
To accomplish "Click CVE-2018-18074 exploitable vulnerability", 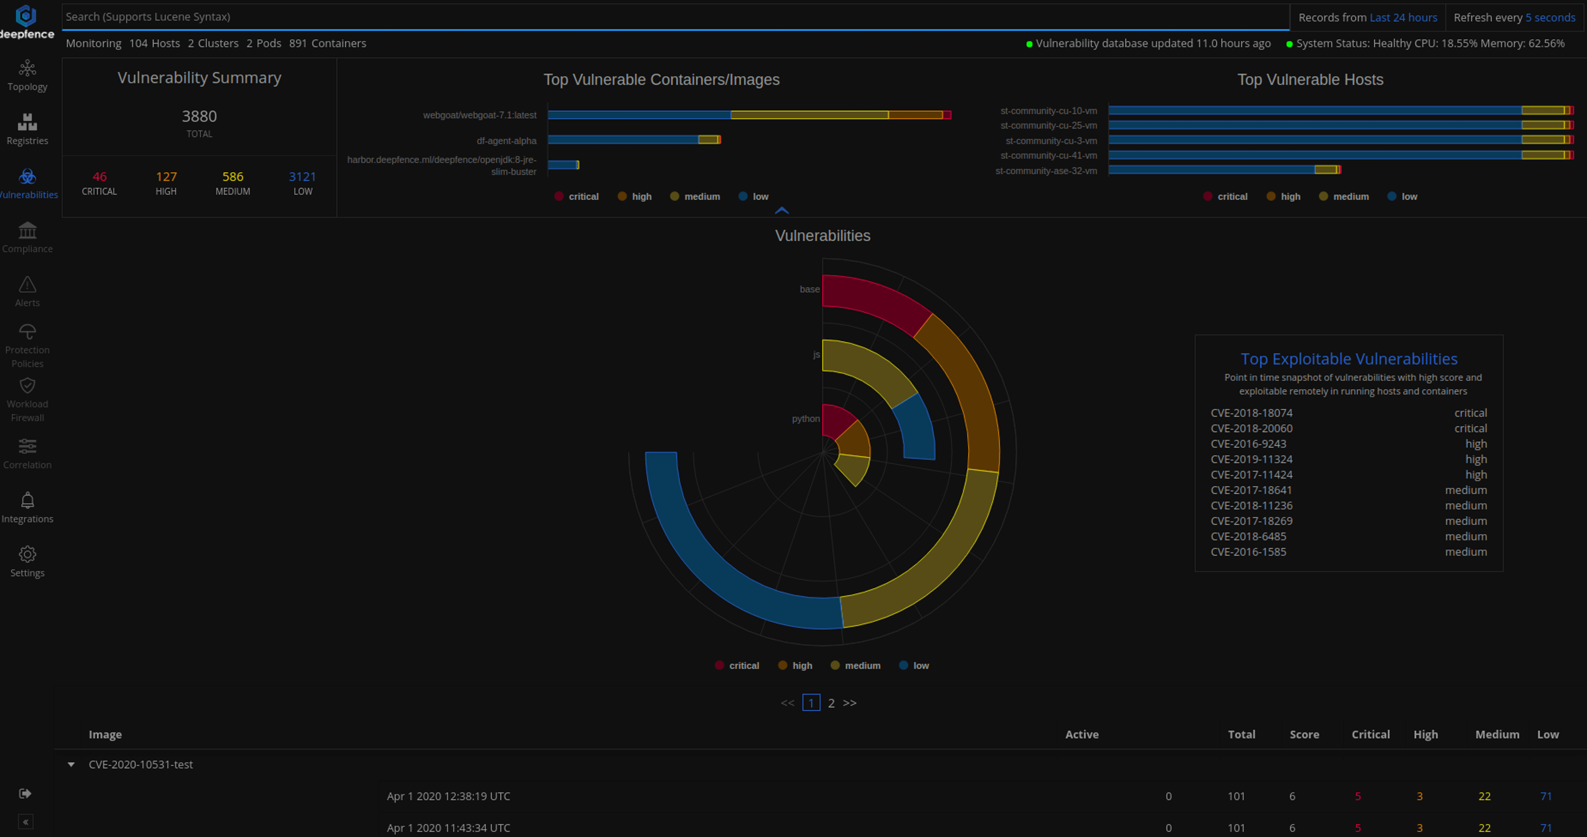I will coord(1251,413).
